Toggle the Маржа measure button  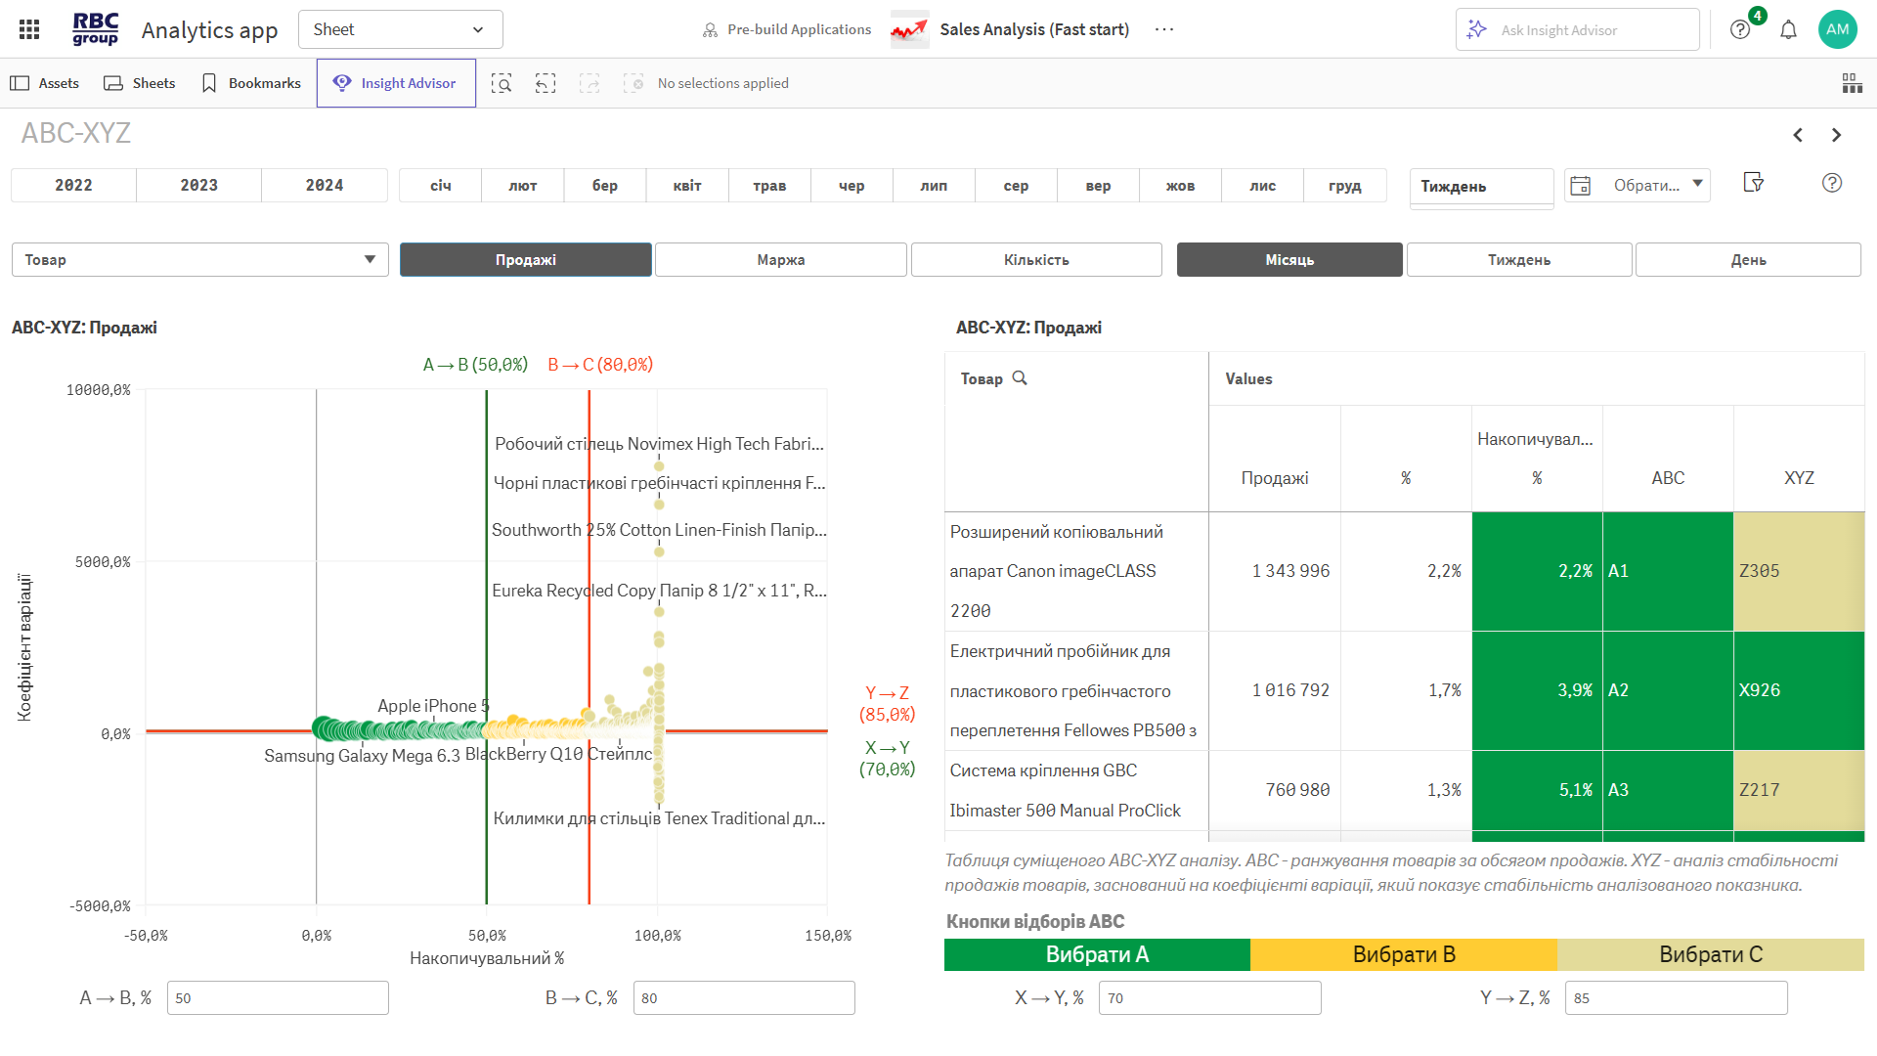pos(780,260)
